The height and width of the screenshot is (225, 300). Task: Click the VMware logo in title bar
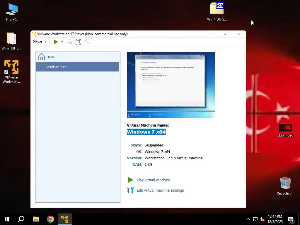point(34,34)
